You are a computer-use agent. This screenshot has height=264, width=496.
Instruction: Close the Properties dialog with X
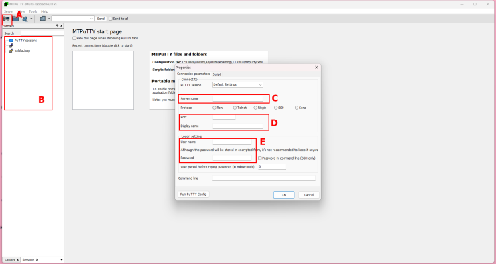tap(316, 68)
